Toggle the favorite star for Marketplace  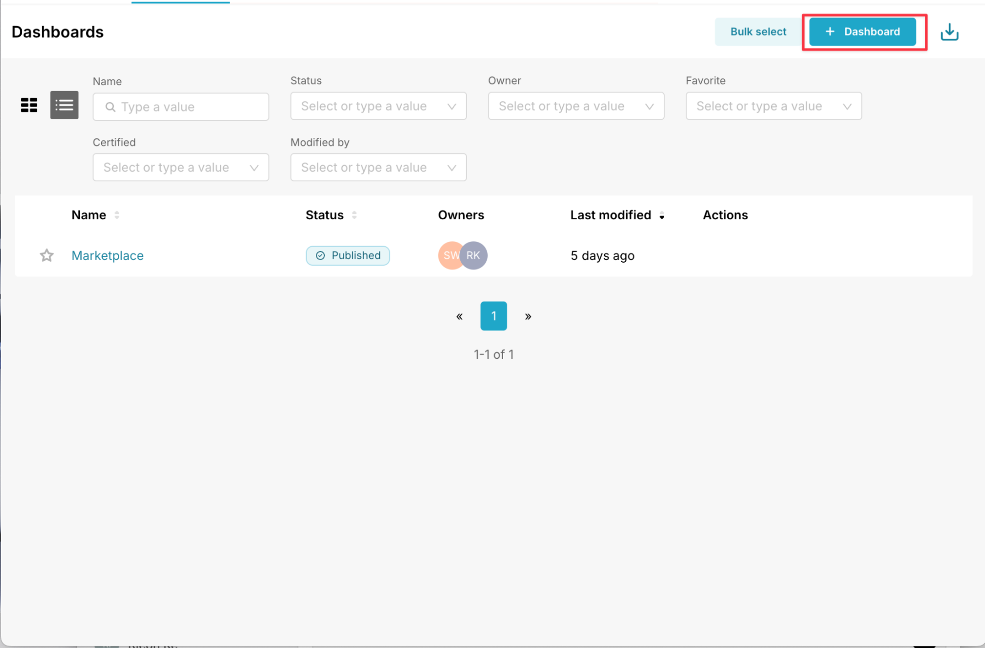click(46, 255)
